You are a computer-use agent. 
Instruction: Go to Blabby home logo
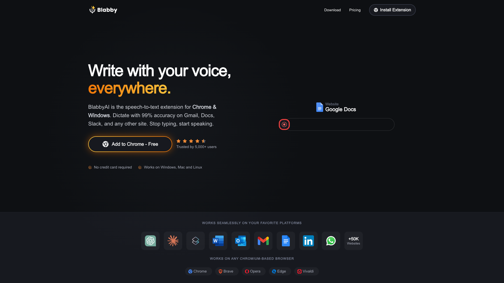click(103, 10)
